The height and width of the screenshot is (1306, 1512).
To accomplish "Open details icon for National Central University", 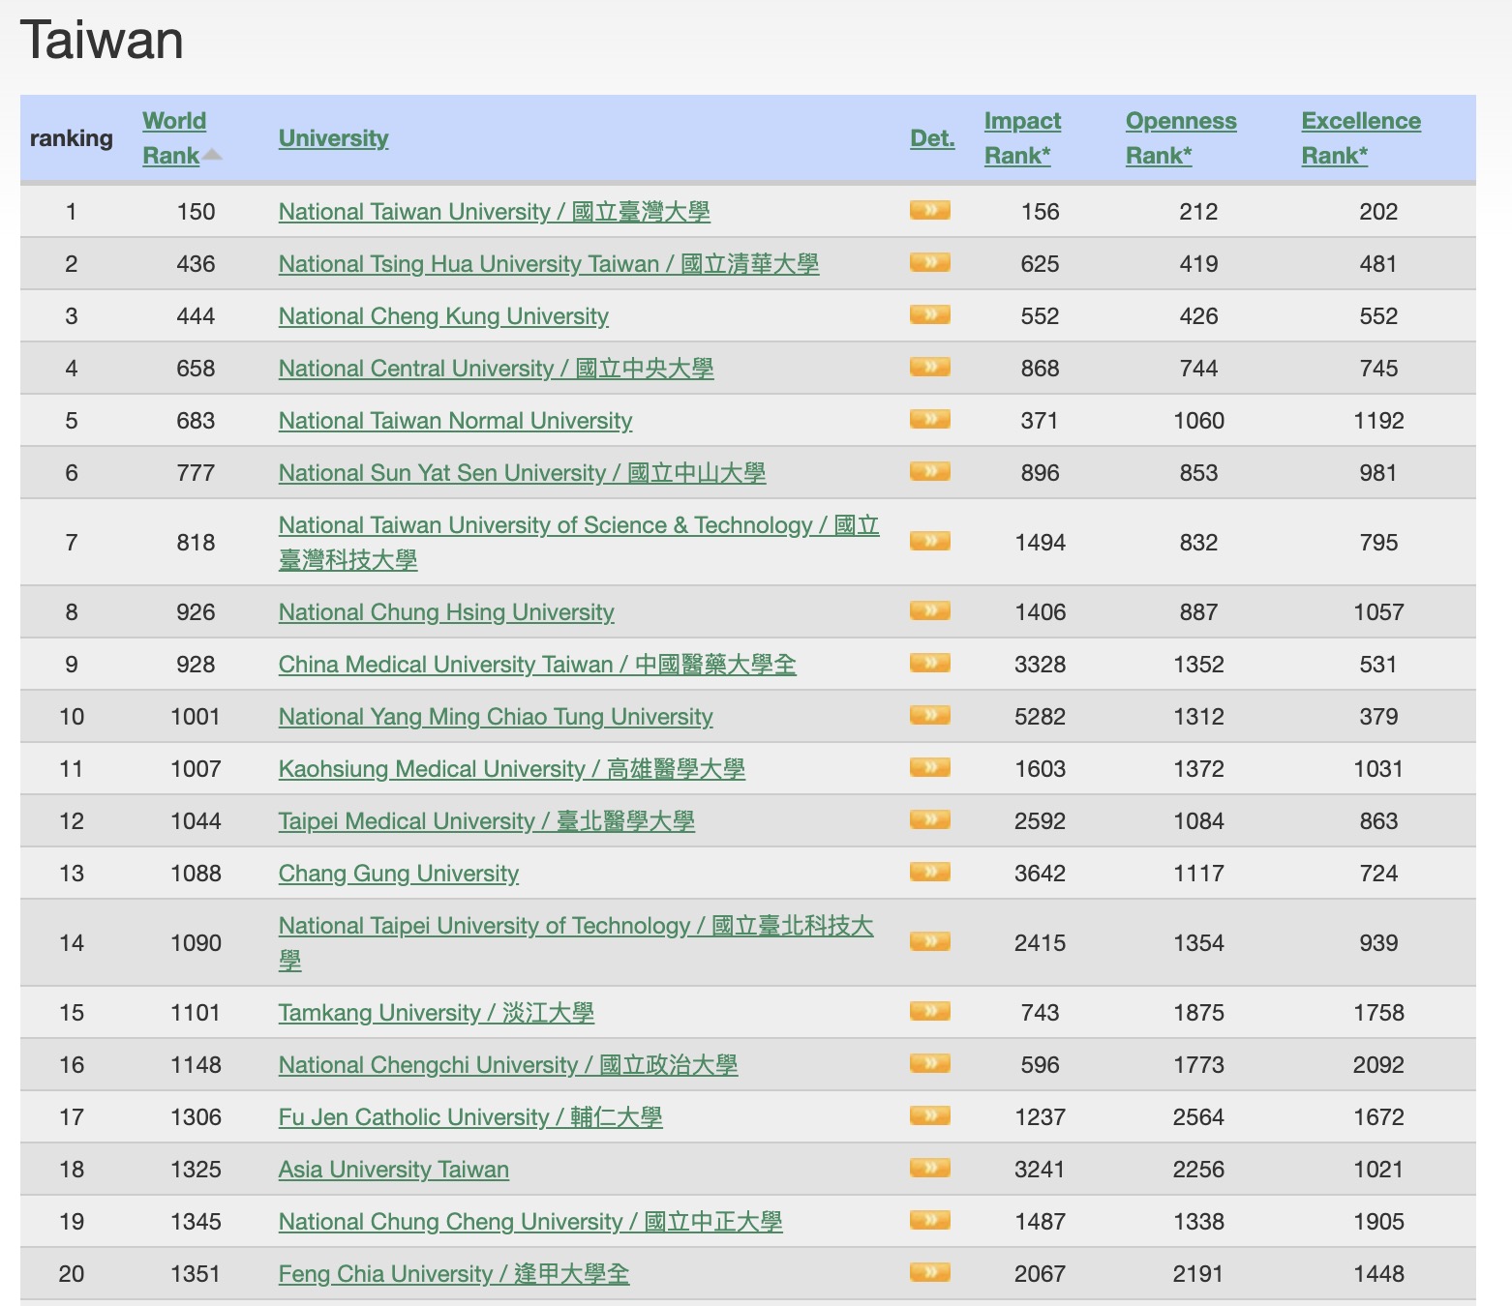I will (x=929, y=367).
